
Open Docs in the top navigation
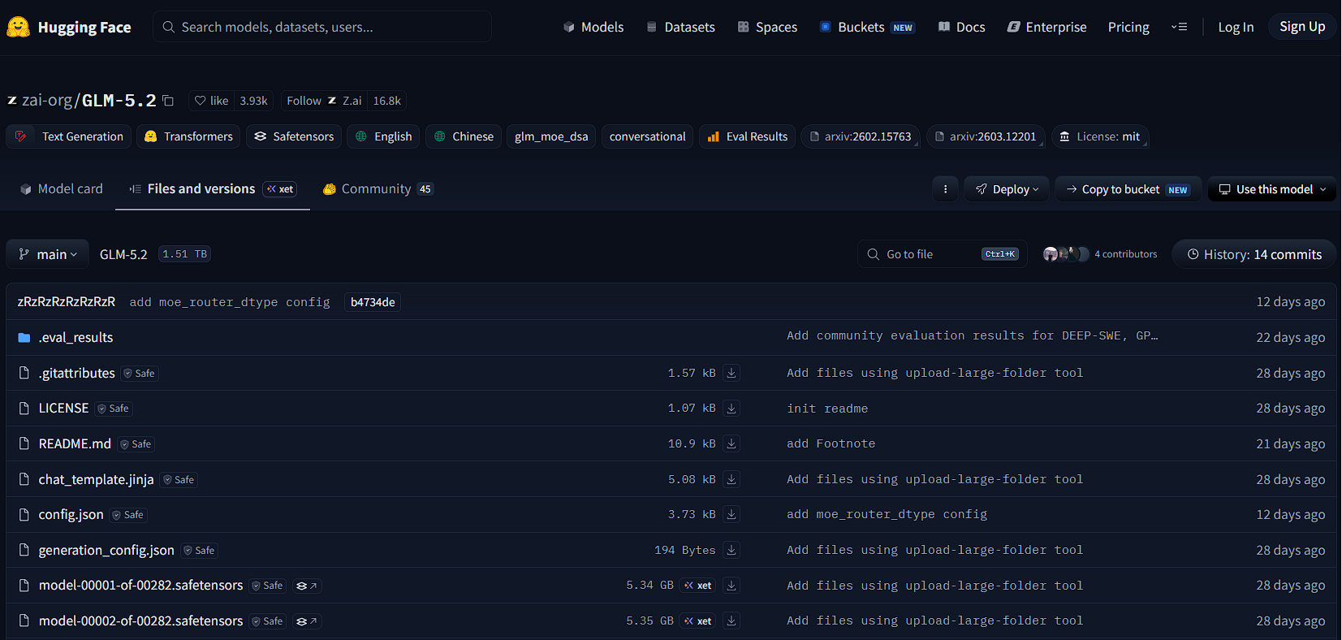point(962,27)
